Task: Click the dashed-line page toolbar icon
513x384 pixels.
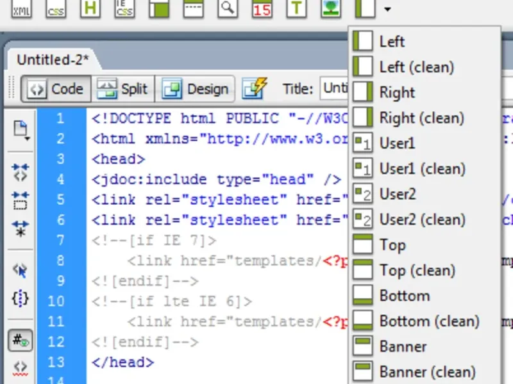Action: (x=194, y=9)
